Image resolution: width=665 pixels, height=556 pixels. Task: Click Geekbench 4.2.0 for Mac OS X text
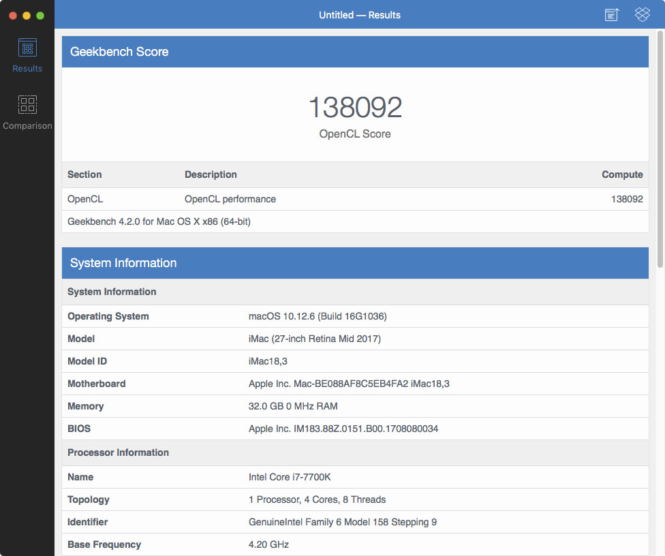(x=159, y=221)
